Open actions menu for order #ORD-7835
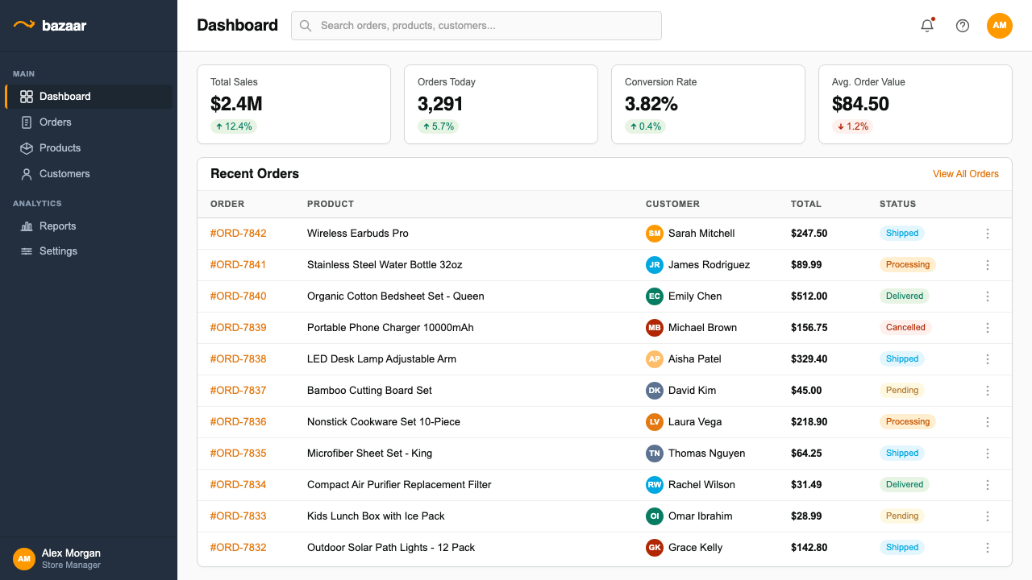The height and width of the screenshot is (580, 1032). 988,454
